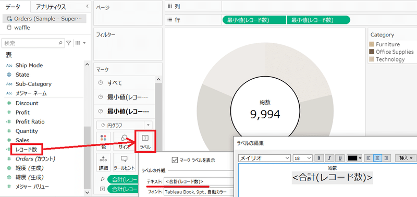
Task: Toggle the マーク ラベルを表示 checkbox
Action: click(x=175, y=160)
